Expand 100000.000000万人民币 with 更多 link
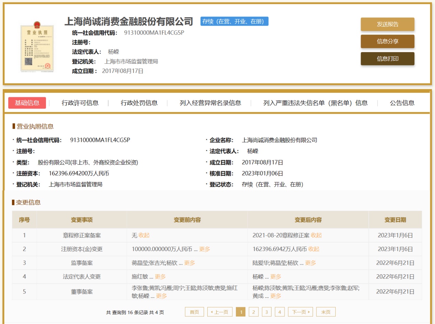This screenshot has width=435, height=324. [205, 249]
